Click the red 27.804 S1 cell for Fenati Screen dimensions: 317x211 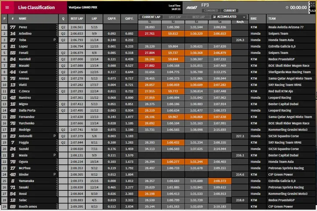click(x=150, y=53)
